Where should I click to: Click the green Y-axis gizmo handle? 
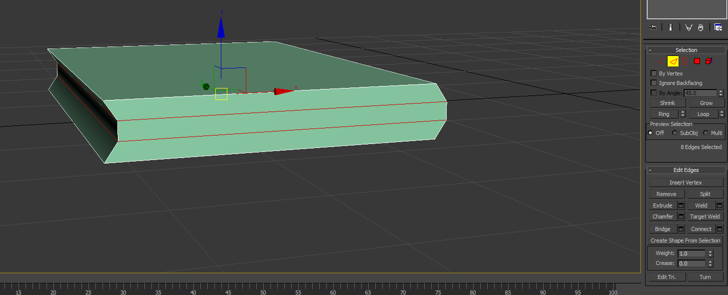click(x=206, y=86)
